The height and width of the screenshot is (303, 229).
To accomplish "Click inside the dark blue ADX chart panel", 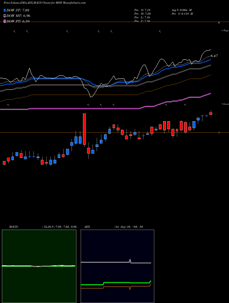I will [x=117, y=266].
